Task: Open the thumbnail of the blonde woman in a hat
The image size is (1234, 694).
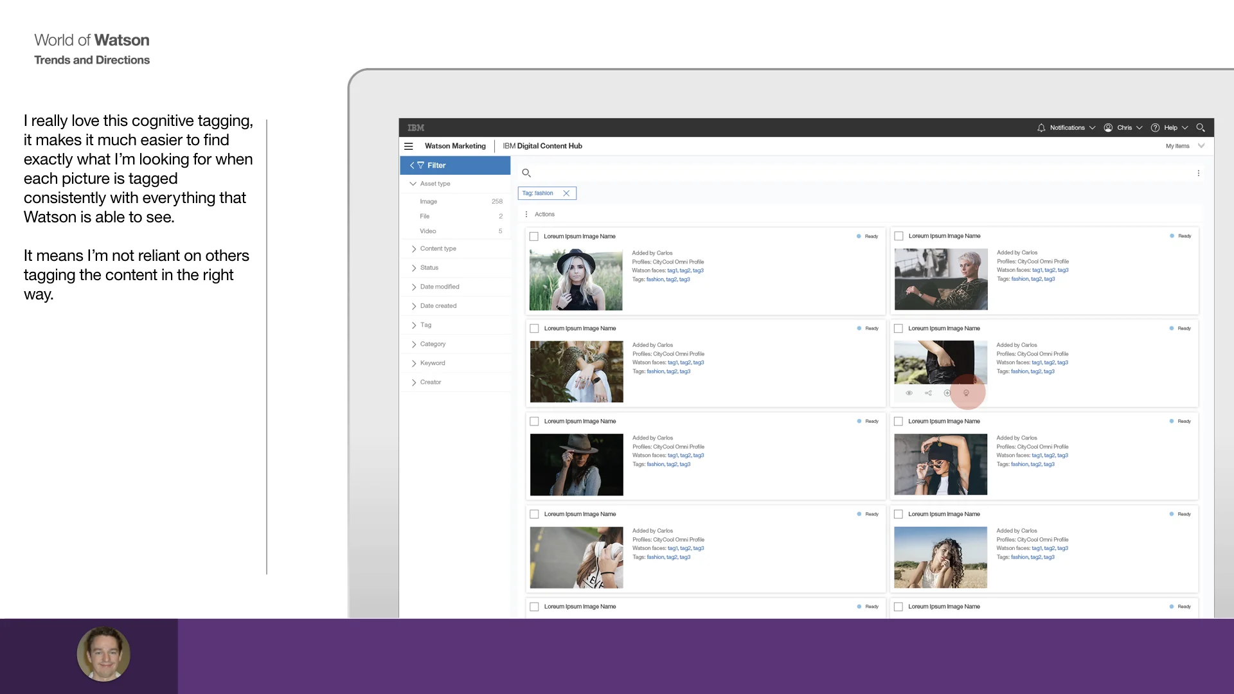Action: (x=576, y=280)
